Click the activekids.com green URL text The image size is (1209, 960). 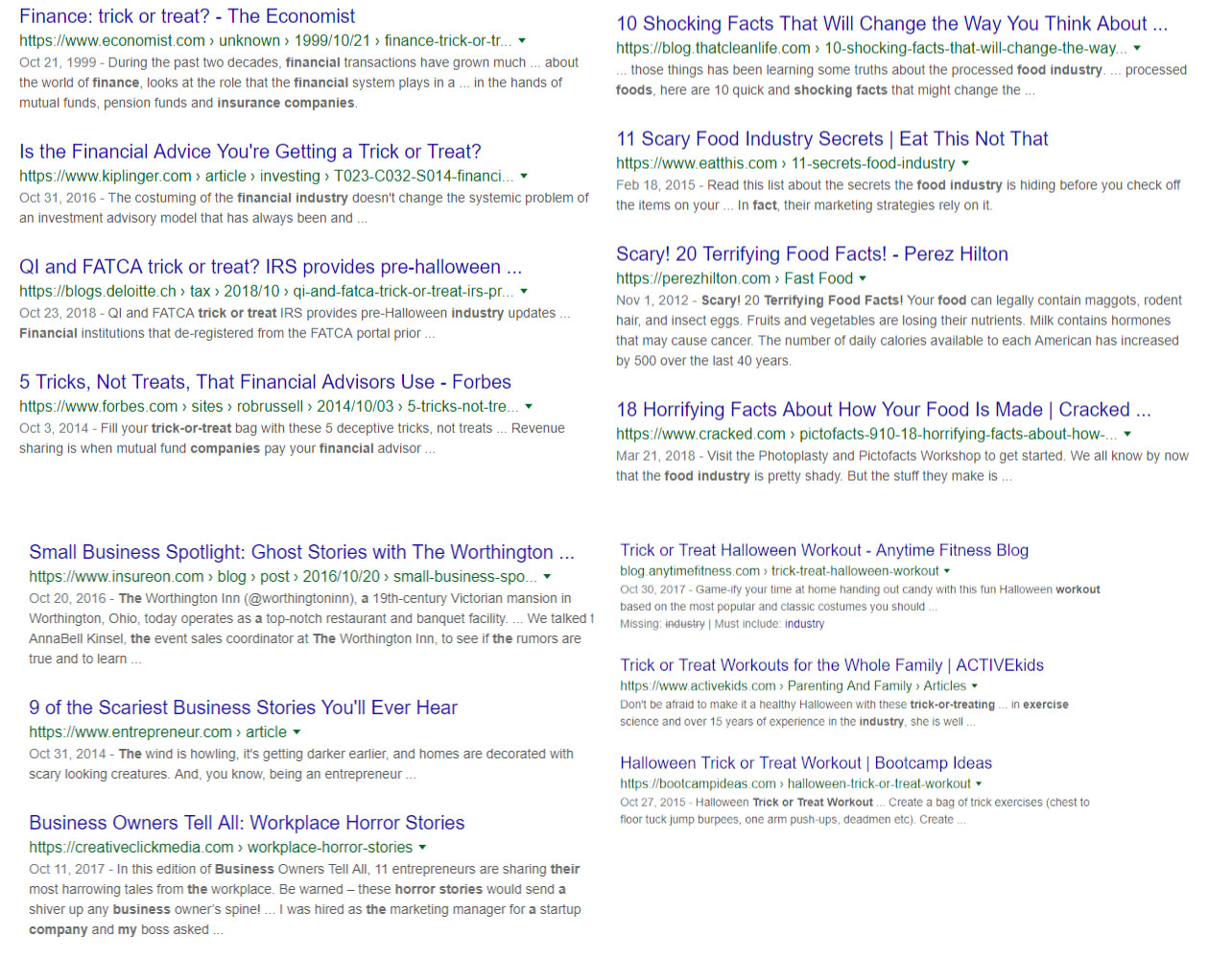(793, 686)
